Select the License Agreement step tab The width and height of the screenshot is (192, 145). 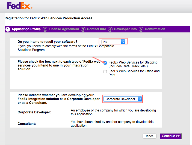[64, 29]
